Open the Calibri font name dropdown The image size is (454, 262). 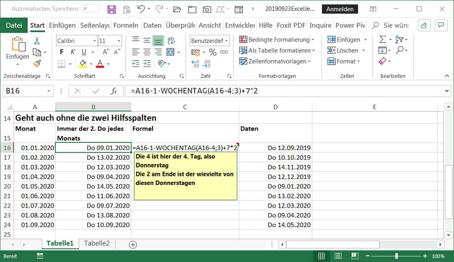(94, 41)
